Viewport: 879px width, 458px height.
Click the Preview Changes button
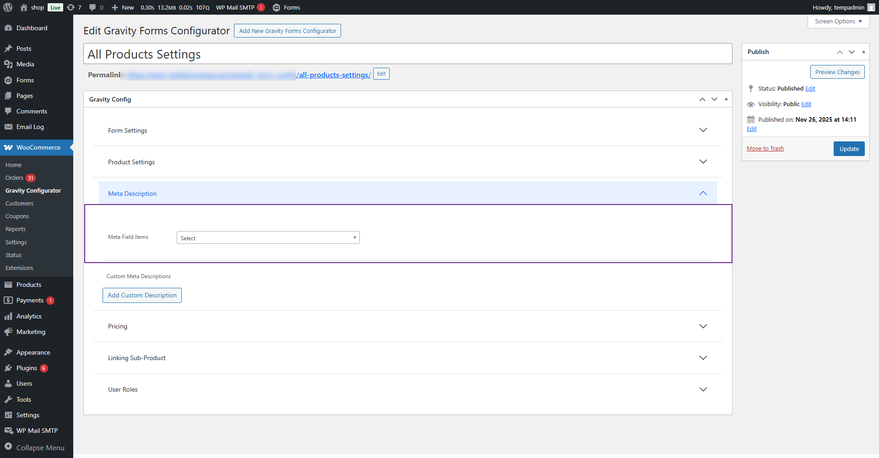click(x=837, y=72)
